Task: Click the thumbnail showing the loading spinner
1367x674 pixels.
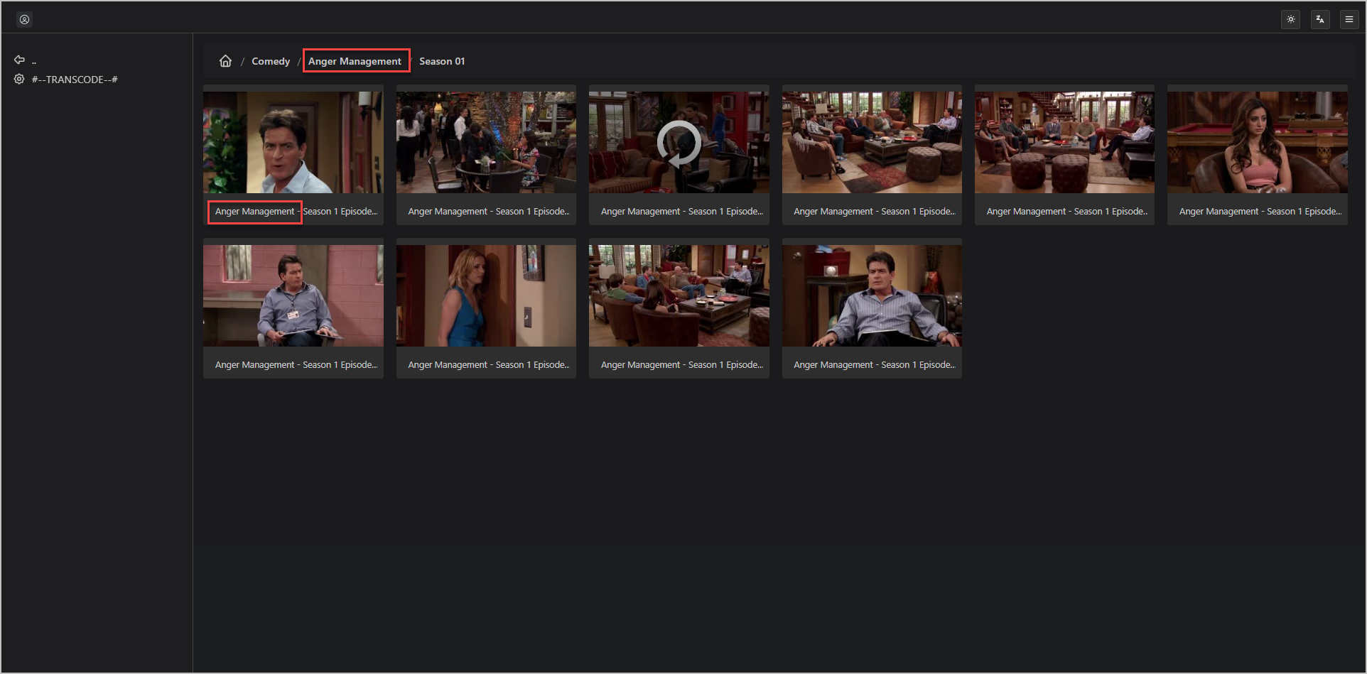Action: click(679, 142)
